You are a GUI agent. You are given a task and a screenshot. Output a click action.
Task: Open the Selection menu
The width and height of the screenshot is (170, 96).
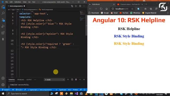(18, 2)
